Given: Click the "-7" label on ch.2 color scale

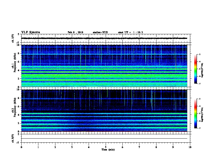Looking at the screenshot, I should [x=199, y=128].
